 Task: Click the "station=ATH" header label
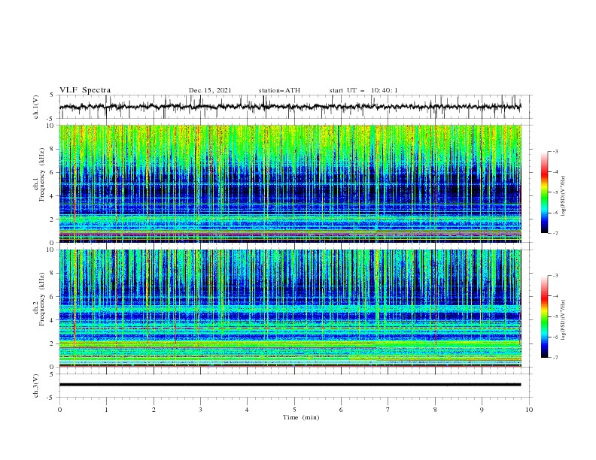coord(279,90)
